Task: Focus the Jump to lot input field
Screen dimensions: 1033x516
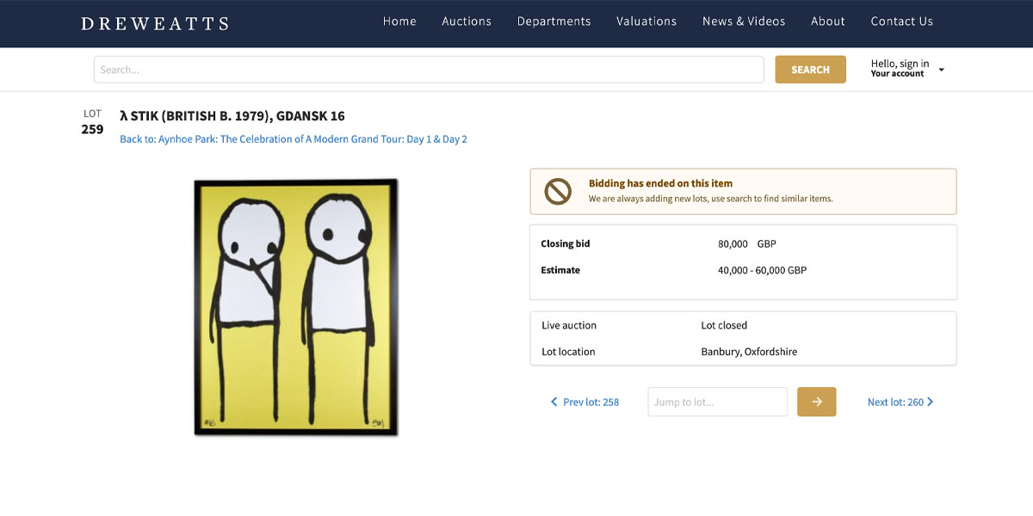Action: tap(717, 402)
